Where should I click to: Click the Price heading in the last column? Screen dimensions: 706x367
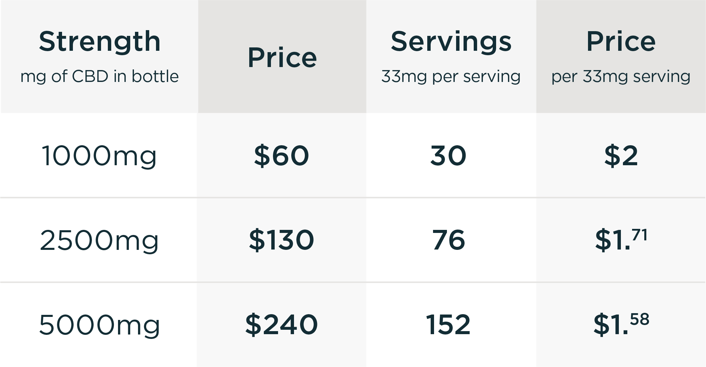tap(621, 41)
